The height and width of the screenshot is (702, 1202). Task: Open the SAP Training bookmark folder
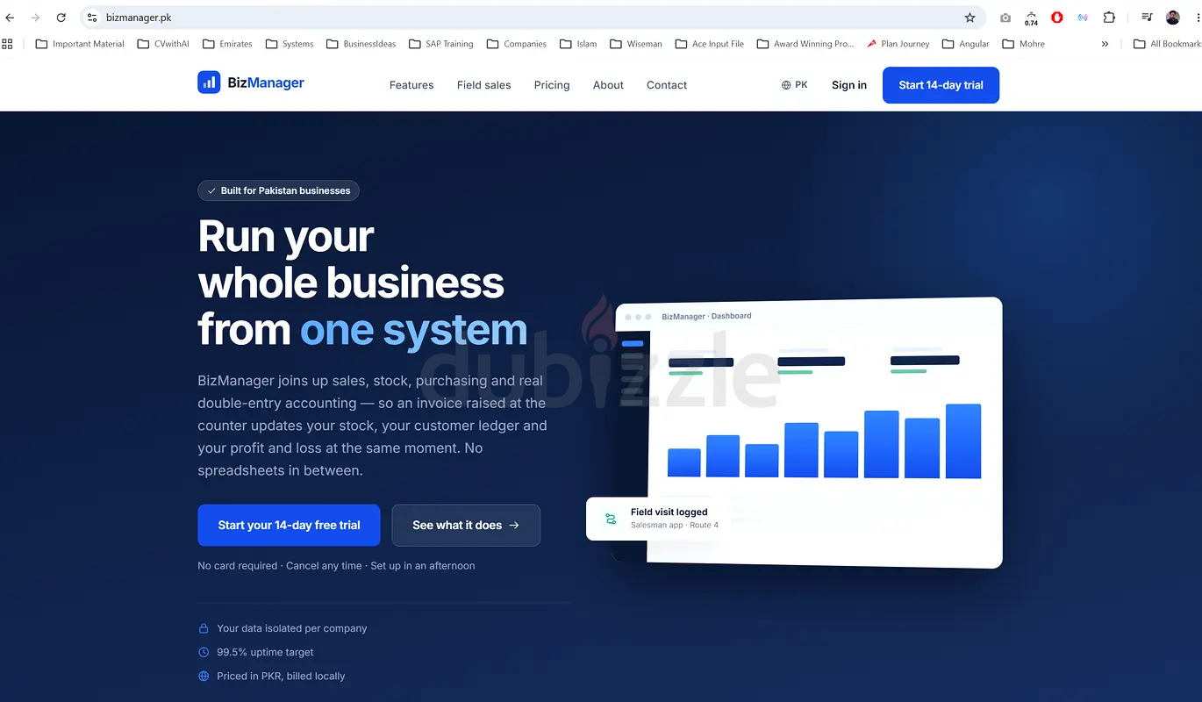point(441,44)
